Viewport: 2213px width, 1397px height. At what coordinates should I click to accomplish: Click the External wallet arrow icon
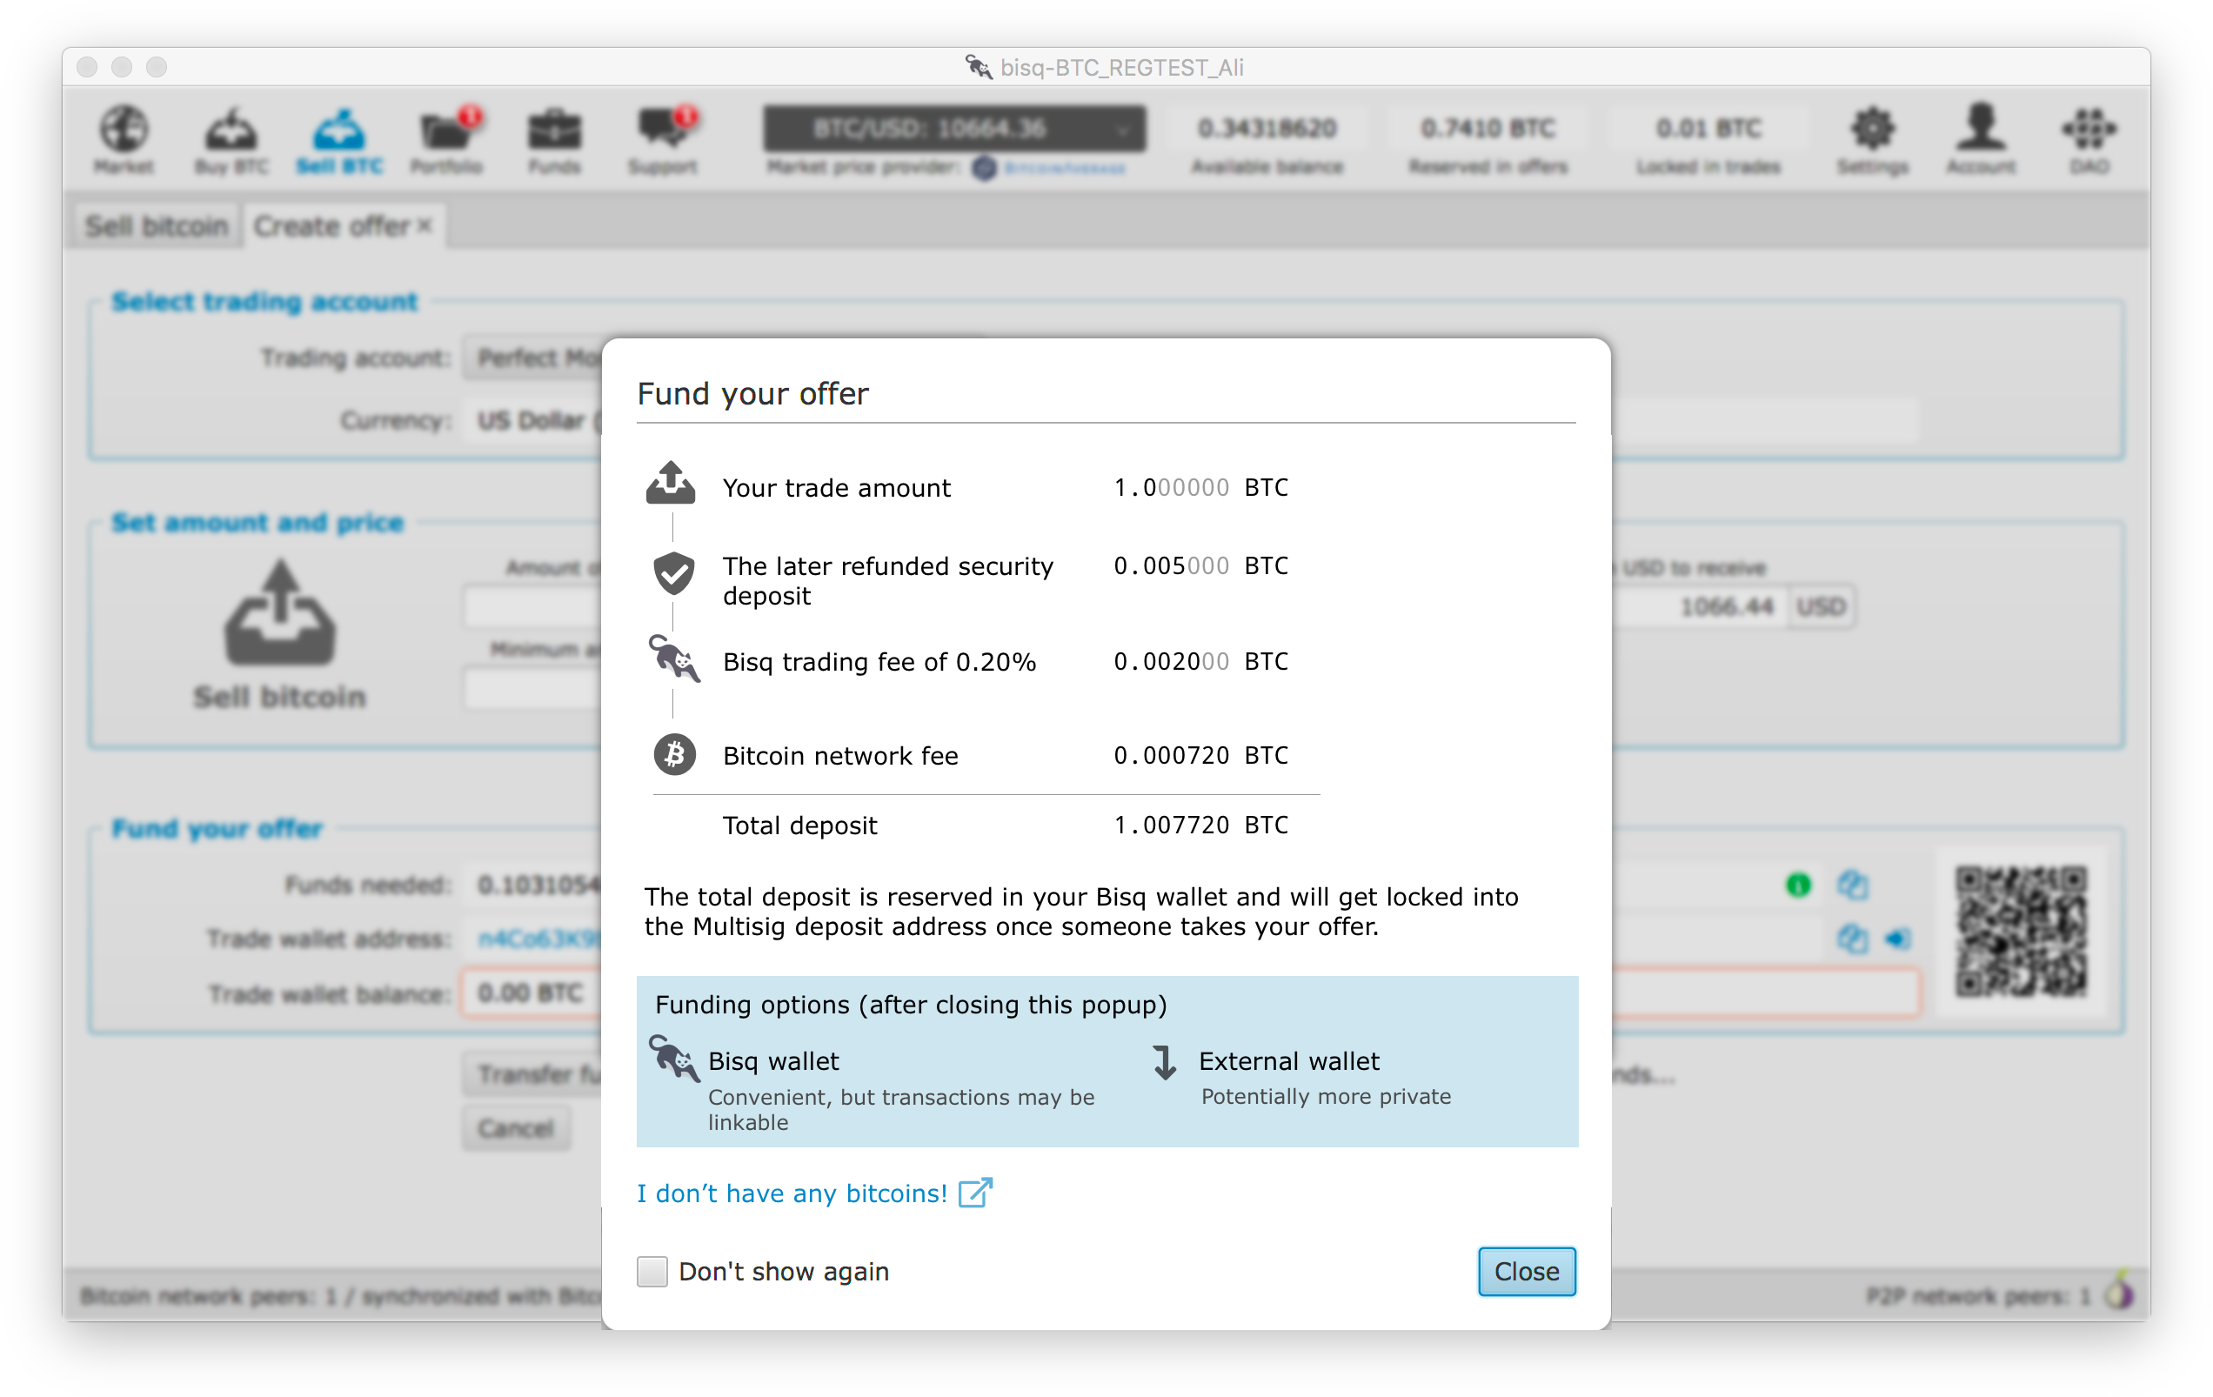[x=1165, y=1061]
